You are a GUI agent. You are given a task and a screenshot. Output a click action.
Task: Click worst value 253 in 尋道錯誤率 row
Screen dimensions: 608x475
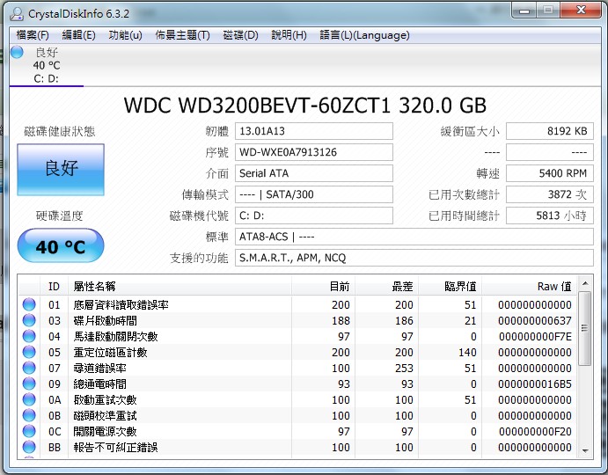pyautogui.click(x=404, y=368)
